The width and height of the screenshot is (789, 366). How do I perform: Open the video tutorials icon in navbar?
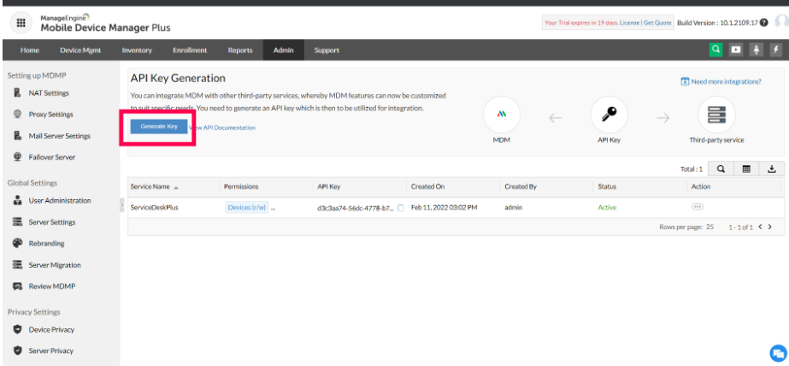click(736, 50)
